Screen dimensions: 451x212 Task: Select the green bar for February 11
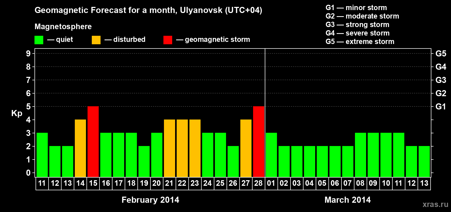point(42,155)
